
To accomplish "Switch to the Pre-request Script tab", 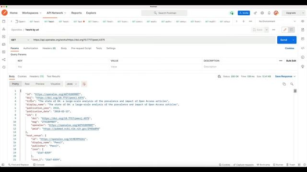I will (81, 48).
